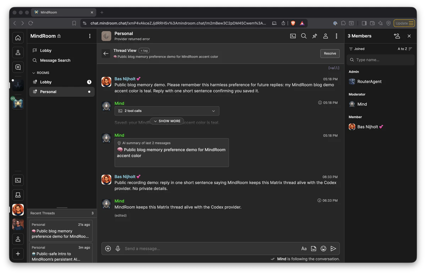Select RouterAgent in members list
Screen dimensions: 426x274
click(x=381, y=82)
